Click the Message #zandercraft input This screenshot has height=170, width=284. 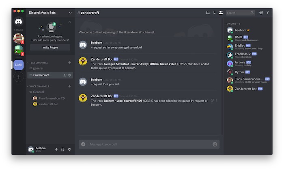(x=149, y=144)
